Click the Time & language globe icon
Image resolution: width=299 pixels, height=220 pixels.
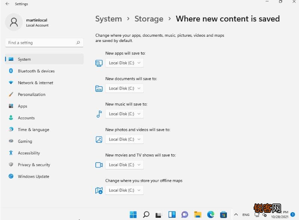[11, 129]
